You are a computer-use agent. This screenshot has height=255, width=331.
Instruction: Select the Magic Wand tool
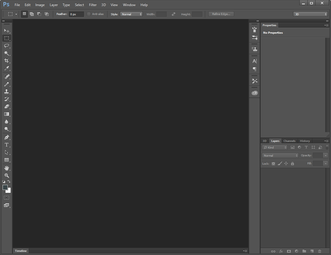pos(7,53)
